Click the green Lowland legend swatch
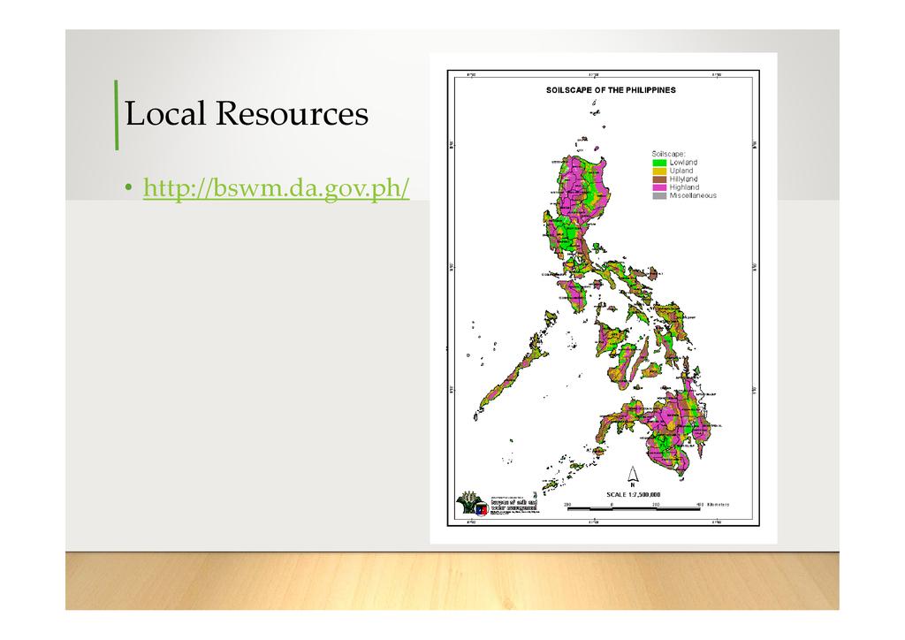Image resolution: width=905 pixels, height=640 pixels. [658, 164]
